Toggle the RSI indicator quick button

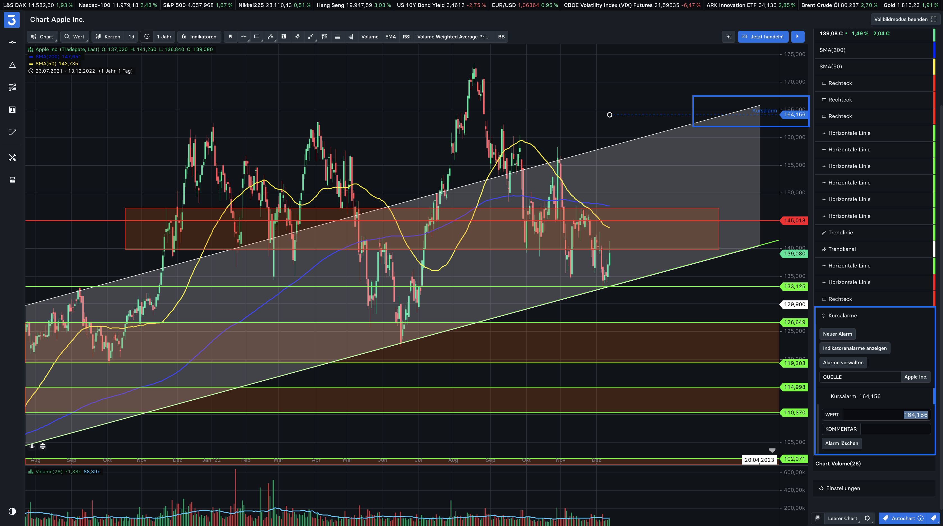coord(406,36)
